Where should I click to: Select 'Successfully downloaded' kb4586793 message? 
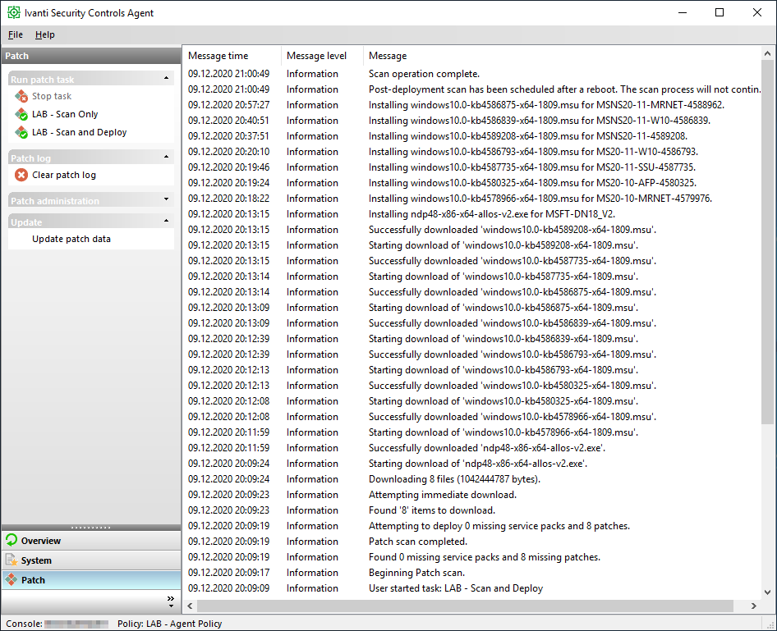click(x=513, y=354)
